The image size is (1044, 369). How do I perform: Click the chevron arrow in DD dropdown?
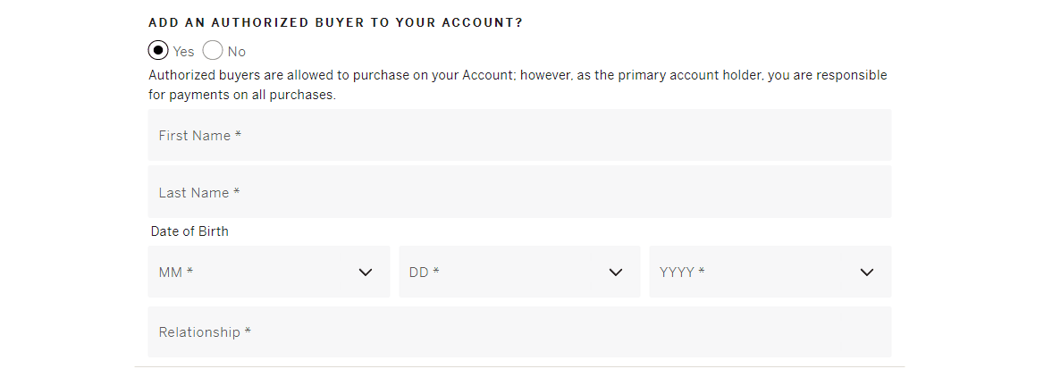pyautogui.click(x=615, y=273)
